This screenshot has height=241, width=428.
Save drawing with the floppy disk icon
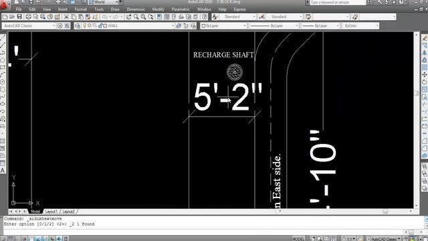tap(19, 17)
